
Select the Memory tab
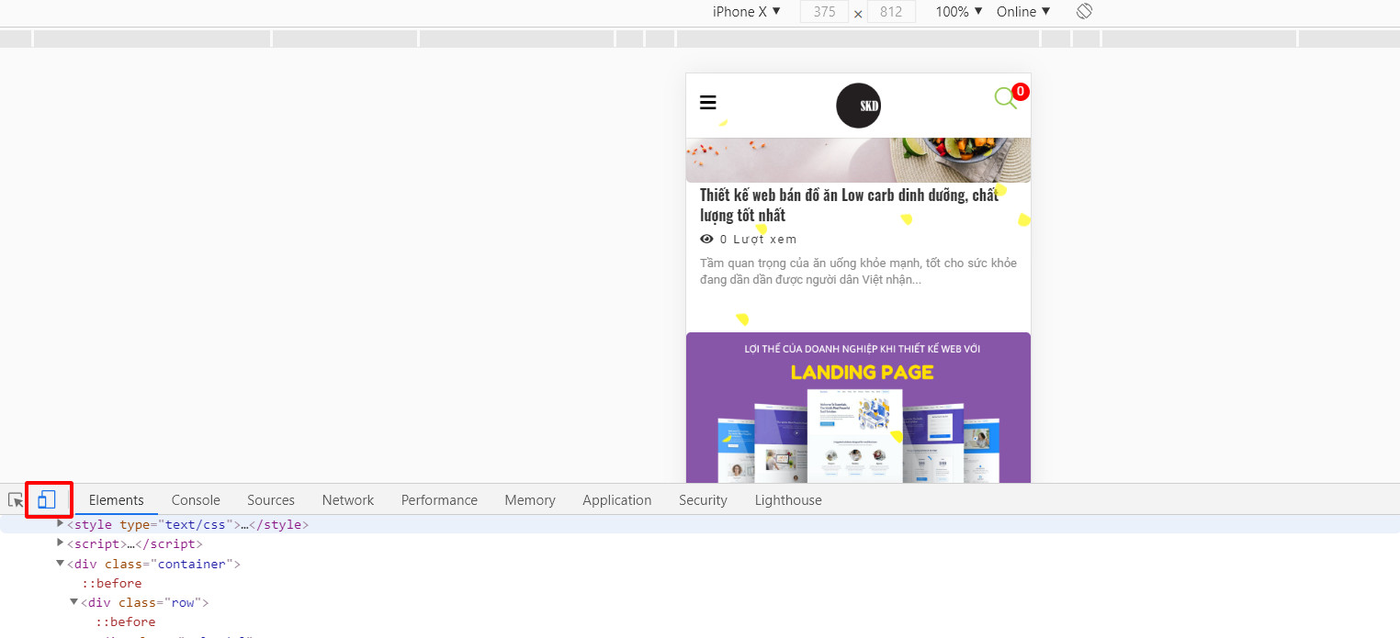click(530, 500)
